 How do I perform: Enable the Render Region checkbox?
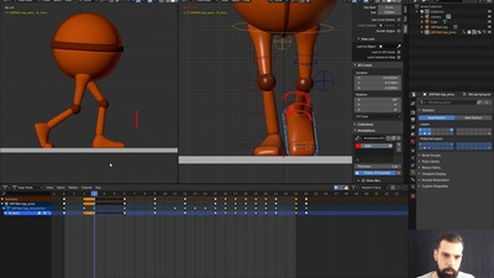[399, 31]
